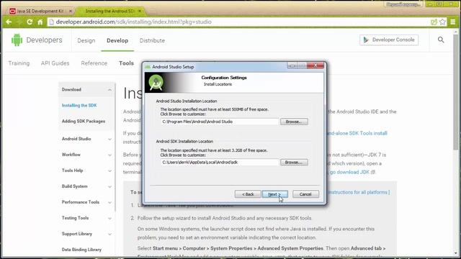Bookmark page with star icon
461x259 pixels.
(x=442, y=22)
